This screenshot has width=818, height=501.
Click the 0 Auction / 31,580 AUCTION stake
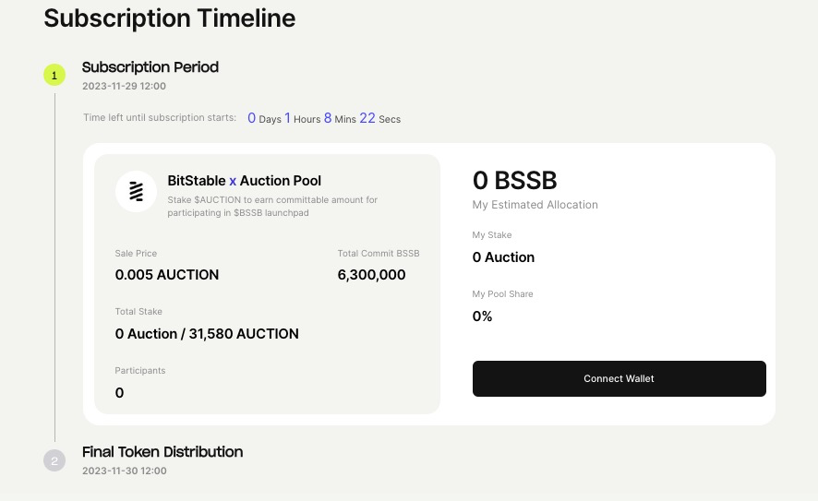(x=207, y=334)
